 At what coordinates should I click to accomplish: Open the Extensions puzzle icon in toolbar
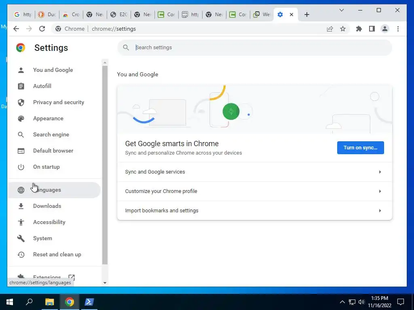pyautogui.click(x=359, y=29)
